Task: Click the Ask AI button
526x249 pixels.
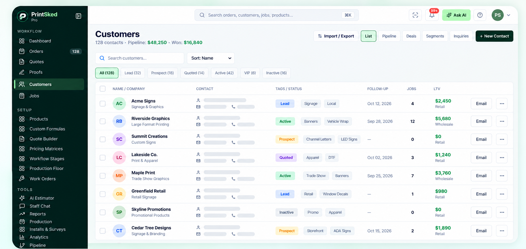Action: [x=456, y=15]
